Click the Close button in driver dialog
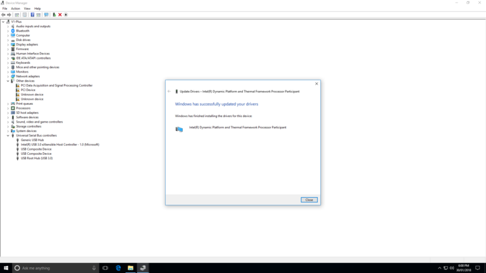The height and width of the screenshot is (273, 486). 309,200
